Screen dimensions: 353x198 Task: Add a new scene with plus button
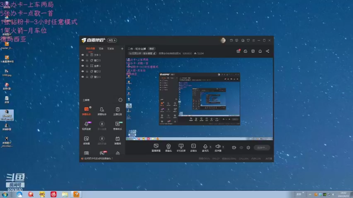point(122,48)
